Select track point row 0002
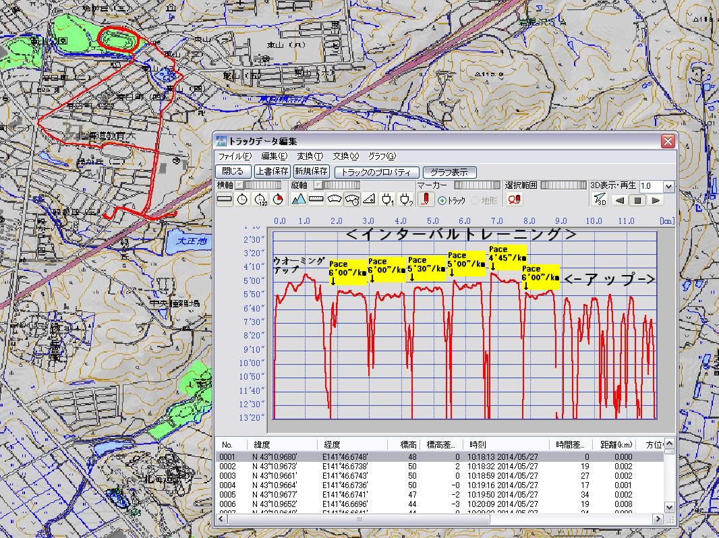Viewport: 719px width, 538px height. pos(440,467)
